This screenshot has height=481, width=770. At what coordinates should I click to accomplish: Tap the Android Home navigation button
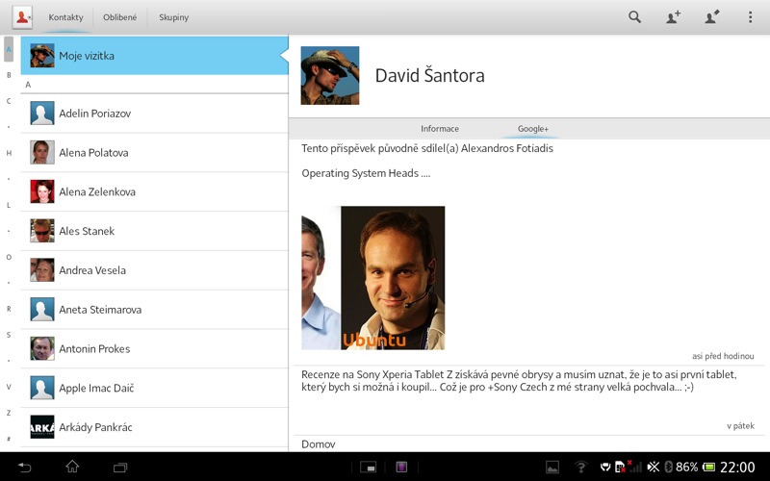pyautogui.click(x=72, y=467)
